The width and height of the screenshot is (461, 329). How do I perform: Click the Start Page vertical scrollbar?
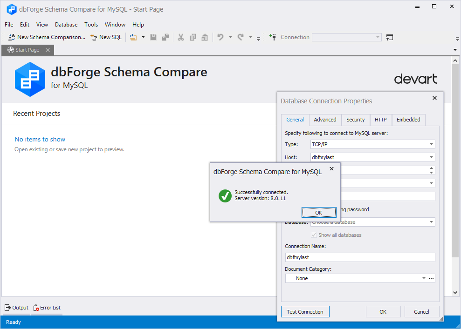point(455,160)
